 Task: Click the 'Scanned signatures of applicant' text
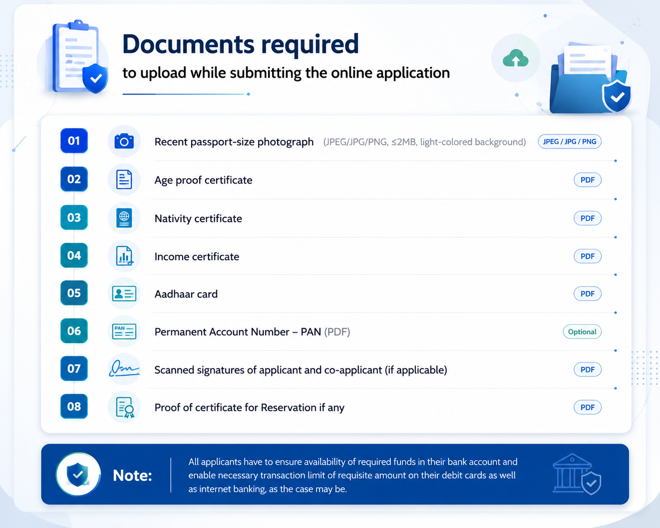point(228,370)
